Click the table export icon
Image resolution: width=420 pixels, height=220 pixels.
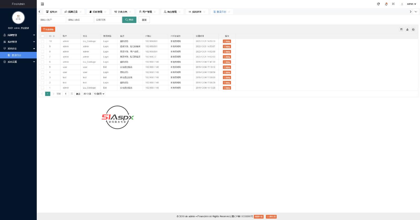[407, 29]
